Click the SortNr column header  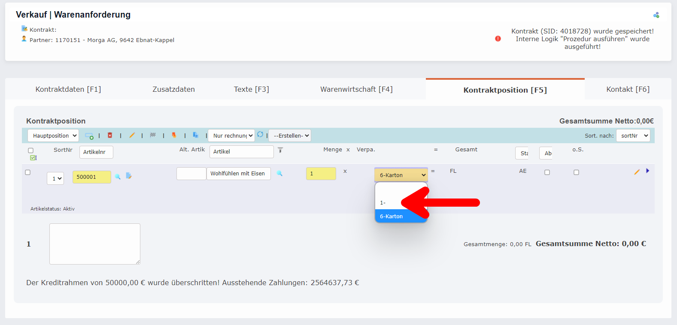coord(63,150)
